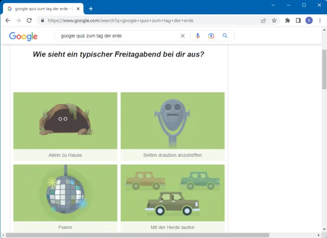This screenshot has width=327, height=238.
Task: Click the voice search microphone icon
Action: coord(198,36)
